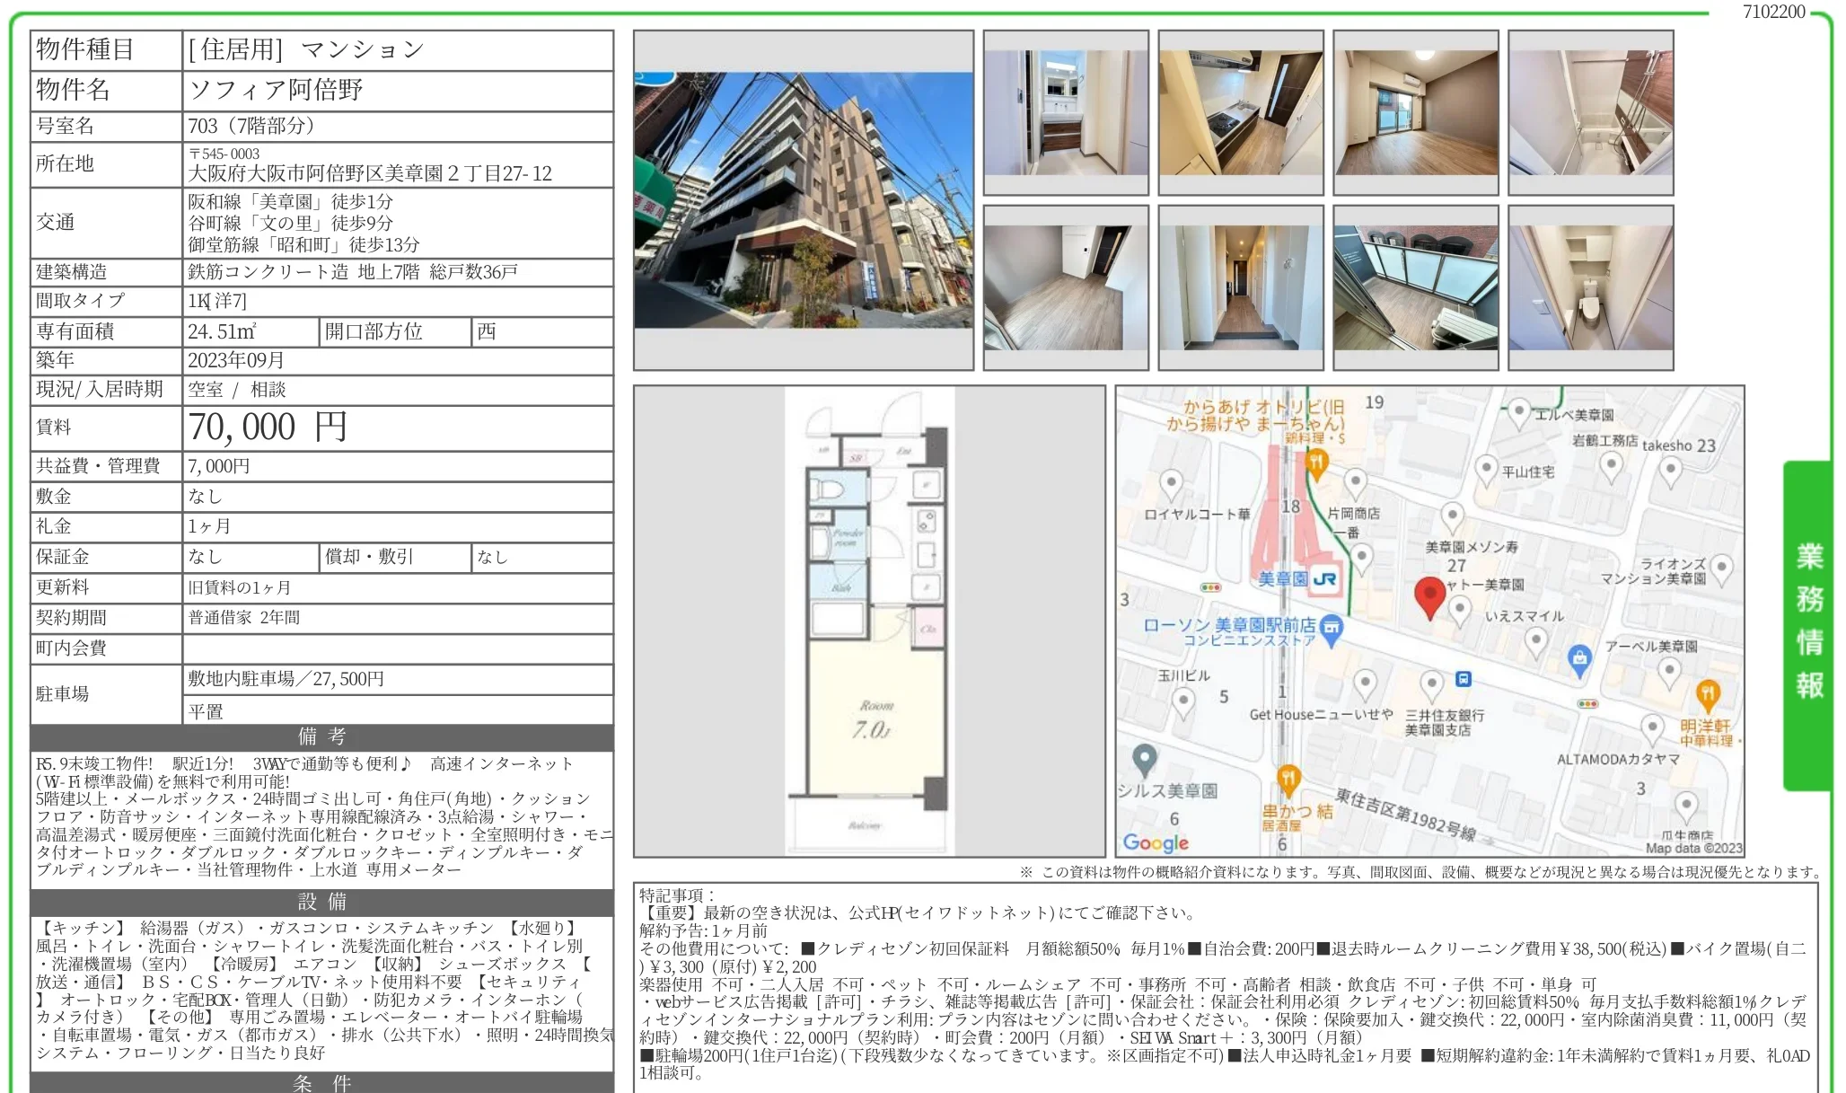The height and width of the screenshot is (1093, 1846).
Task: Select the エルベ美章園 map pin
Action: pos(1518,413)
